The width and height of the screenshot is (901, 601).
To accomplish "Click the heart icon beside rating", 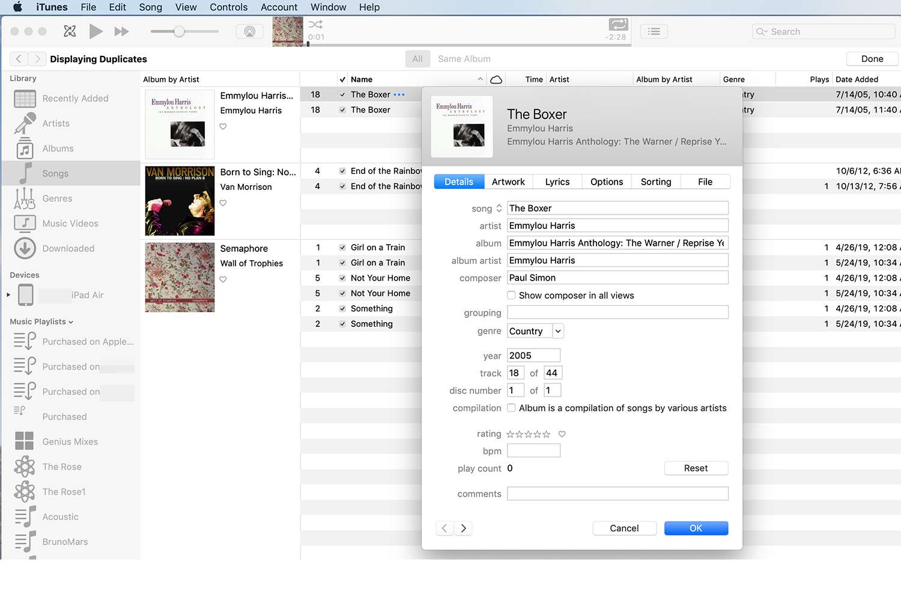I will tap(562, 434).
